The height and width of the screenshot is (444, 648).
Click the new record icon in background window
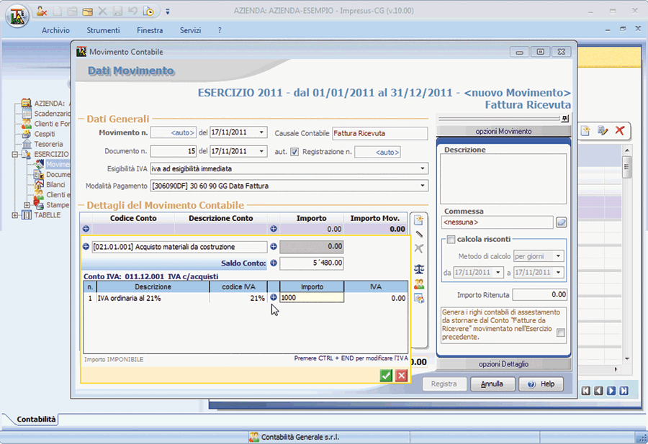pyautogui.click(x=585, y=130)
